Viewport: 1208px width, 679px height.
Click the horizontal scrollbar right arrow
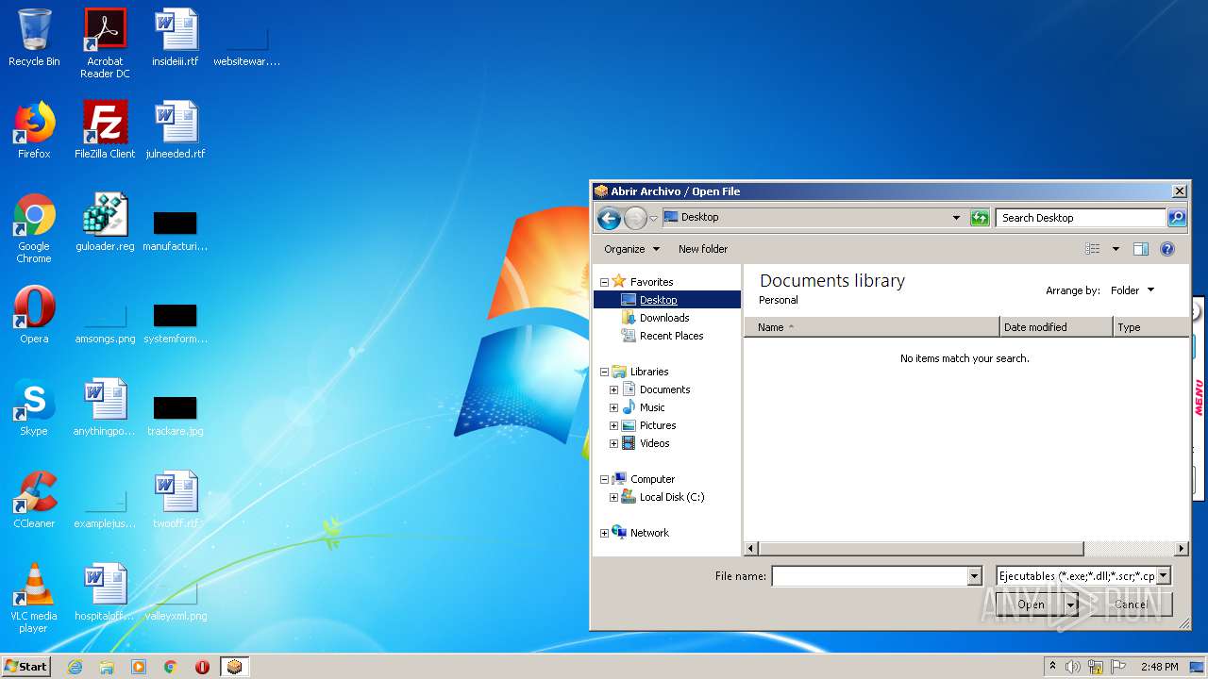point(1181,548)
